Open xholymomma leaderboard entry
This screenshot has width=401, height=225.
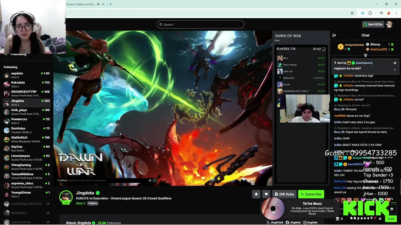(351, 47)
